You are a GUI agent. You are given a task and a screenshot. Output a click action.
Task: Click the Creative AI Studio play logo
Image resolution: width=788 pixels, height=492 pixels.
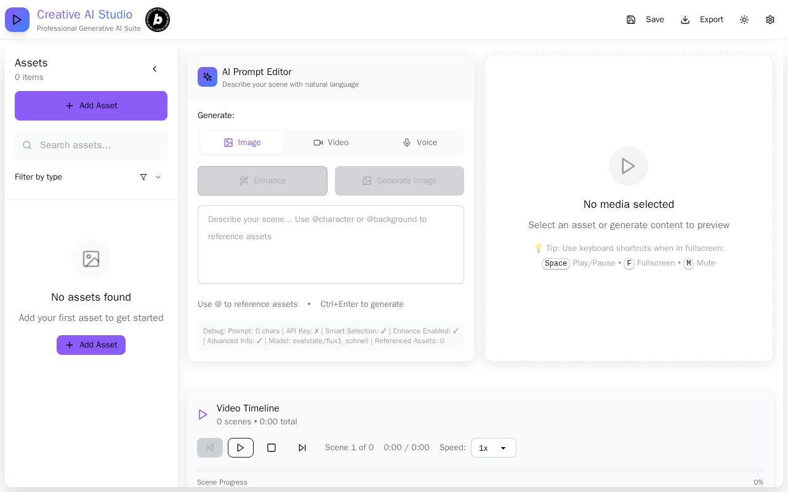(x=17, y=20)
